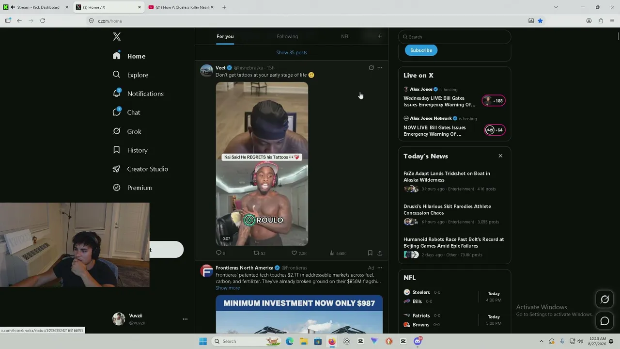The height and width of the screenshot is (349, 620).
Task: Click the X logo in the sidebar
Action: tap(117, 36)
